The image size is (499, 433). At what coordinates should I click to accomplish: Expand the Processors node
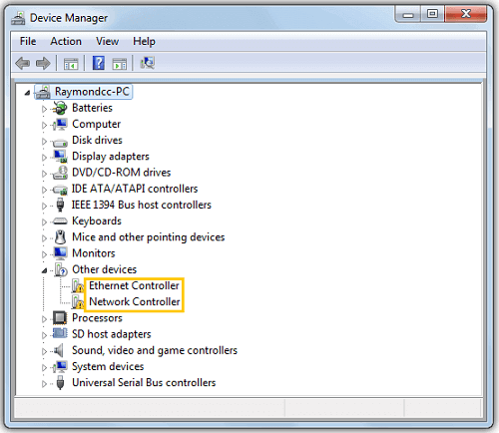(x=44, y=319)
